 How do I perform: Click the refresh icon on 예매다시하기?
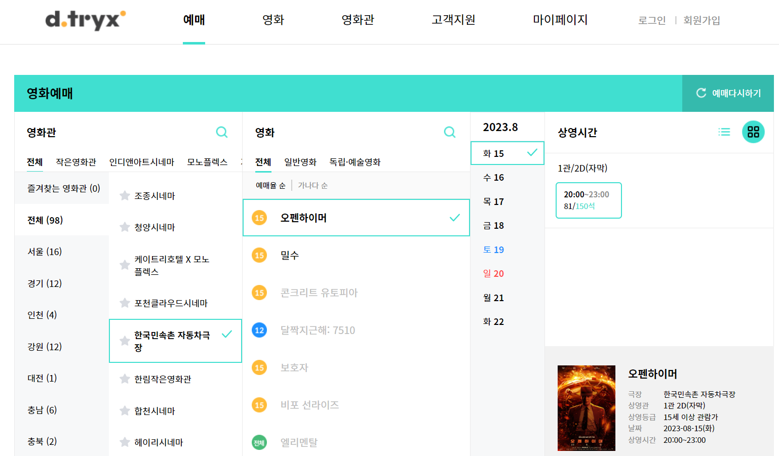pyautogui.click(x=701, y=93)
